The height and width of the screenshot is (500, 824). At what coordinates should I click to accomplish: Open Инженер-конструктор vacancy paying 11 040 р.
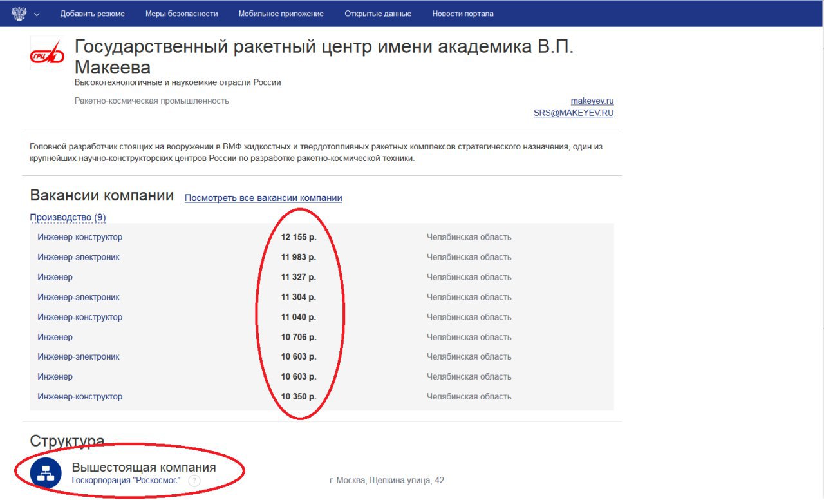(80, 317)
